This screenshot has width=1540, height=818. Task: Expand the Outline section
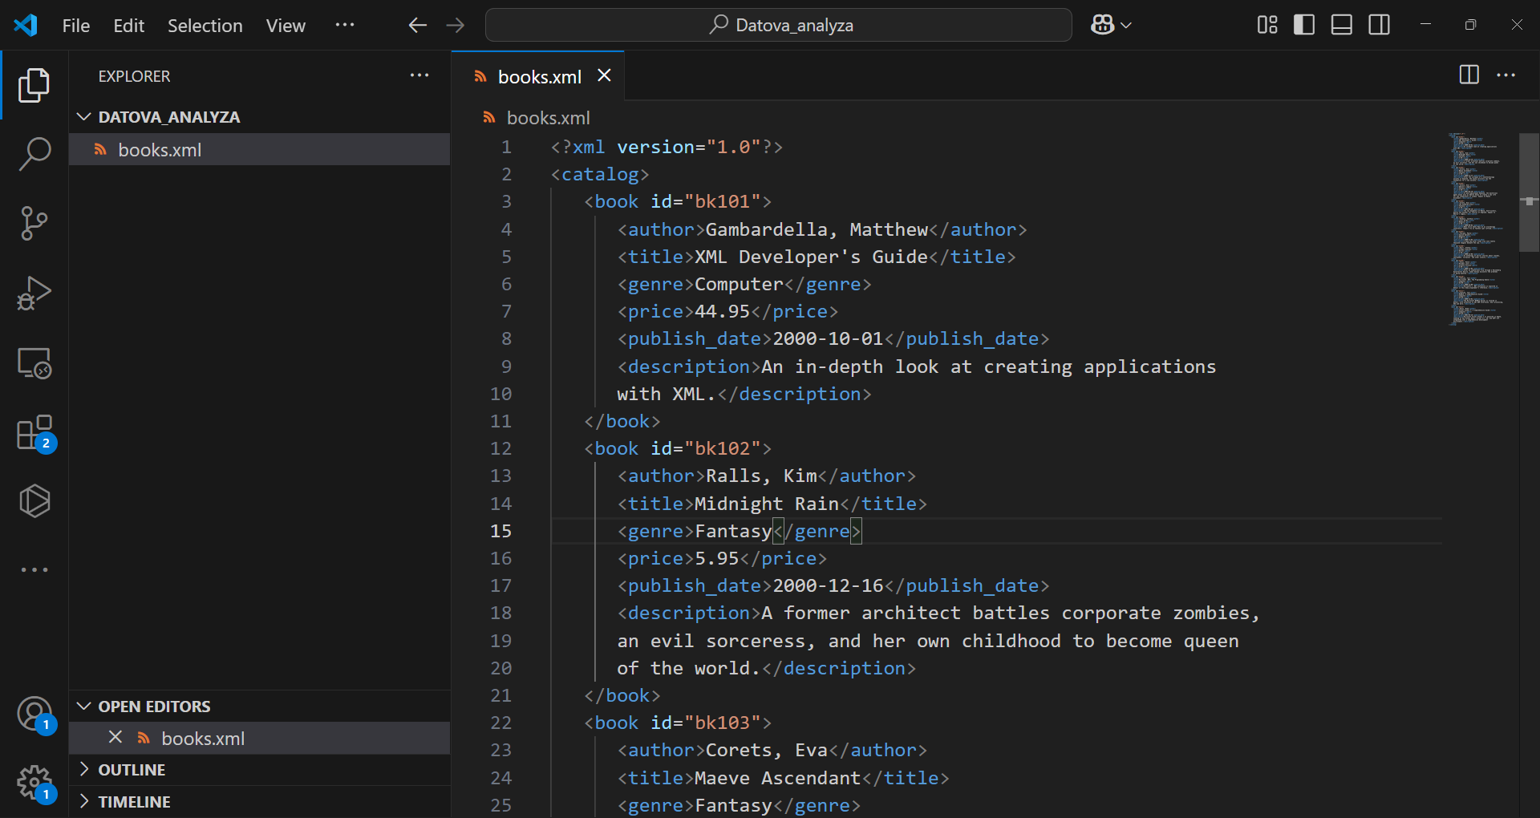(260, 770)
